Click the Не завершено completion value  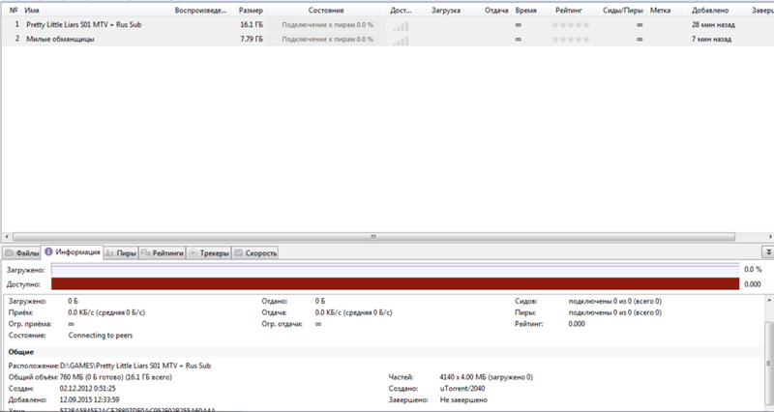point(463,399)
